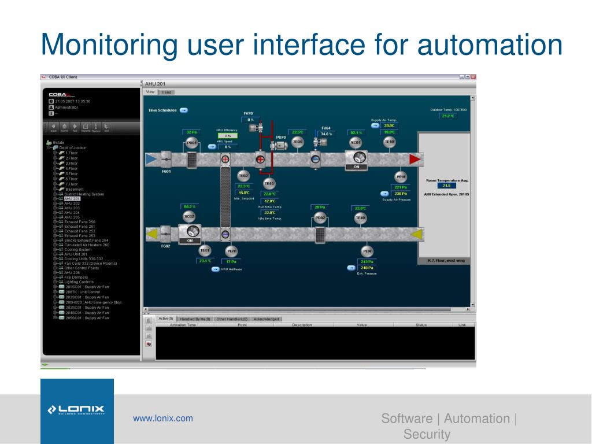The image size is (592, 444).
Task: Select the PE10 pressure sensor
Action: click(401, 177)
